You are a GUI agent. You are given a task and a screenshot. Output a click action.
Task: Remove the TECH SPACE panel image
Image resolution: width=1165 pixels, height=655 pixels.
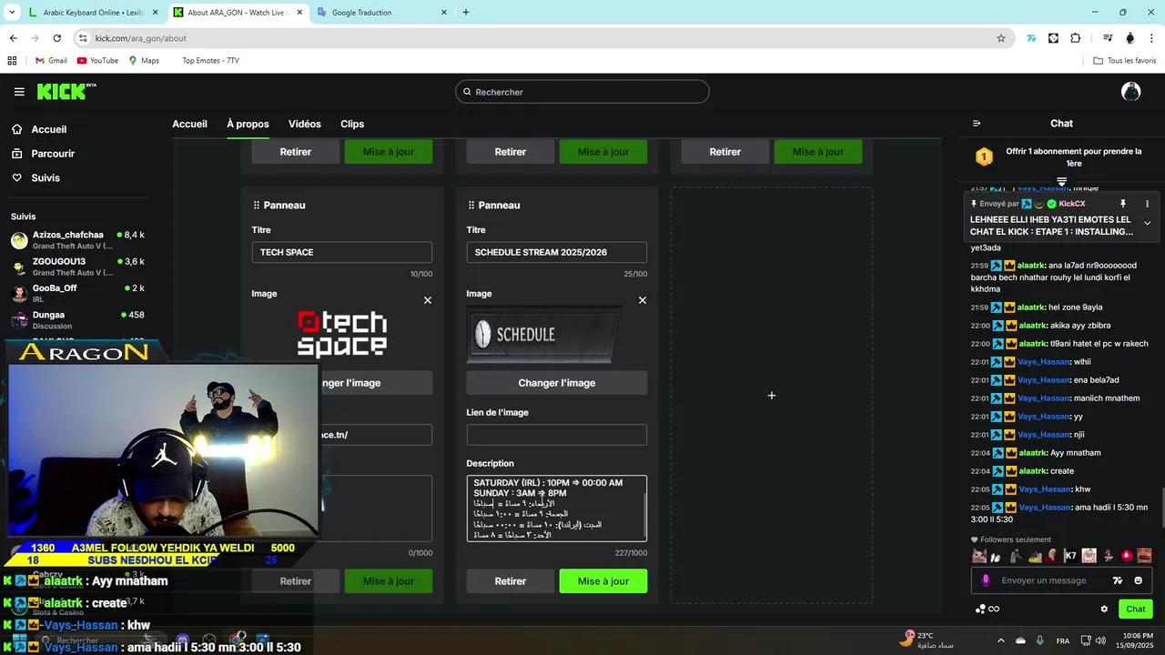tap(428, 300)
